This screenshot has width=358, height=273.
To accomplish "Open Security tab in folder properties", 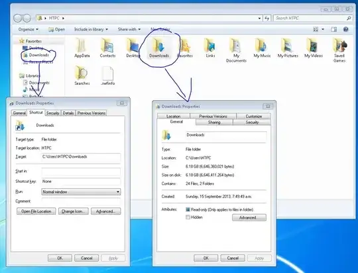I will [x=252, y=122].
